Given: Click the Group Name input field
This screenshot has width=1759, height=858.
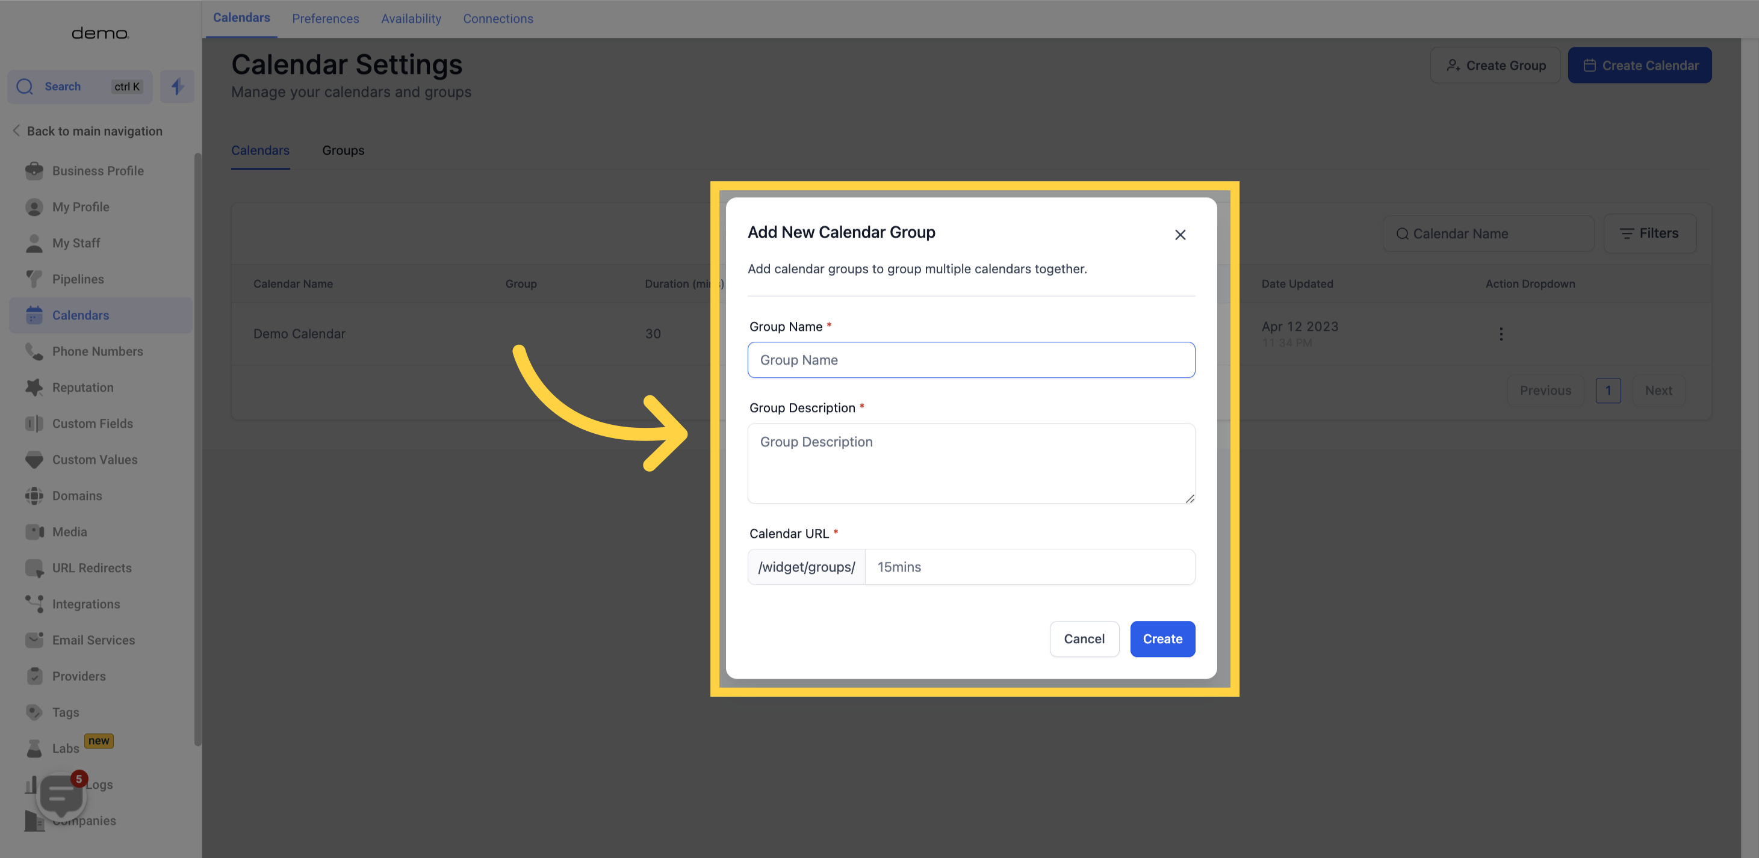Looking at the screenshot, I should (x=972, y=359).
